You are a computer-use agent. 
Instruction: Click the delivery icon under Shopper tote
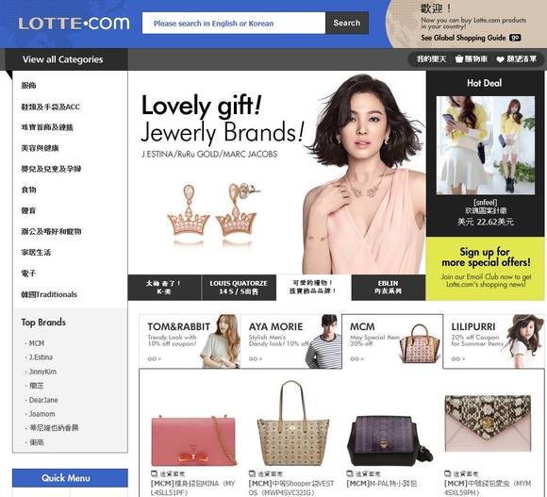[252, 473]
